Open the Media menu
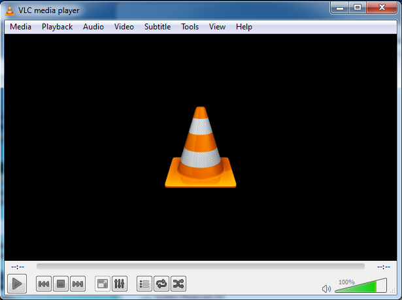 pos(20,27)
